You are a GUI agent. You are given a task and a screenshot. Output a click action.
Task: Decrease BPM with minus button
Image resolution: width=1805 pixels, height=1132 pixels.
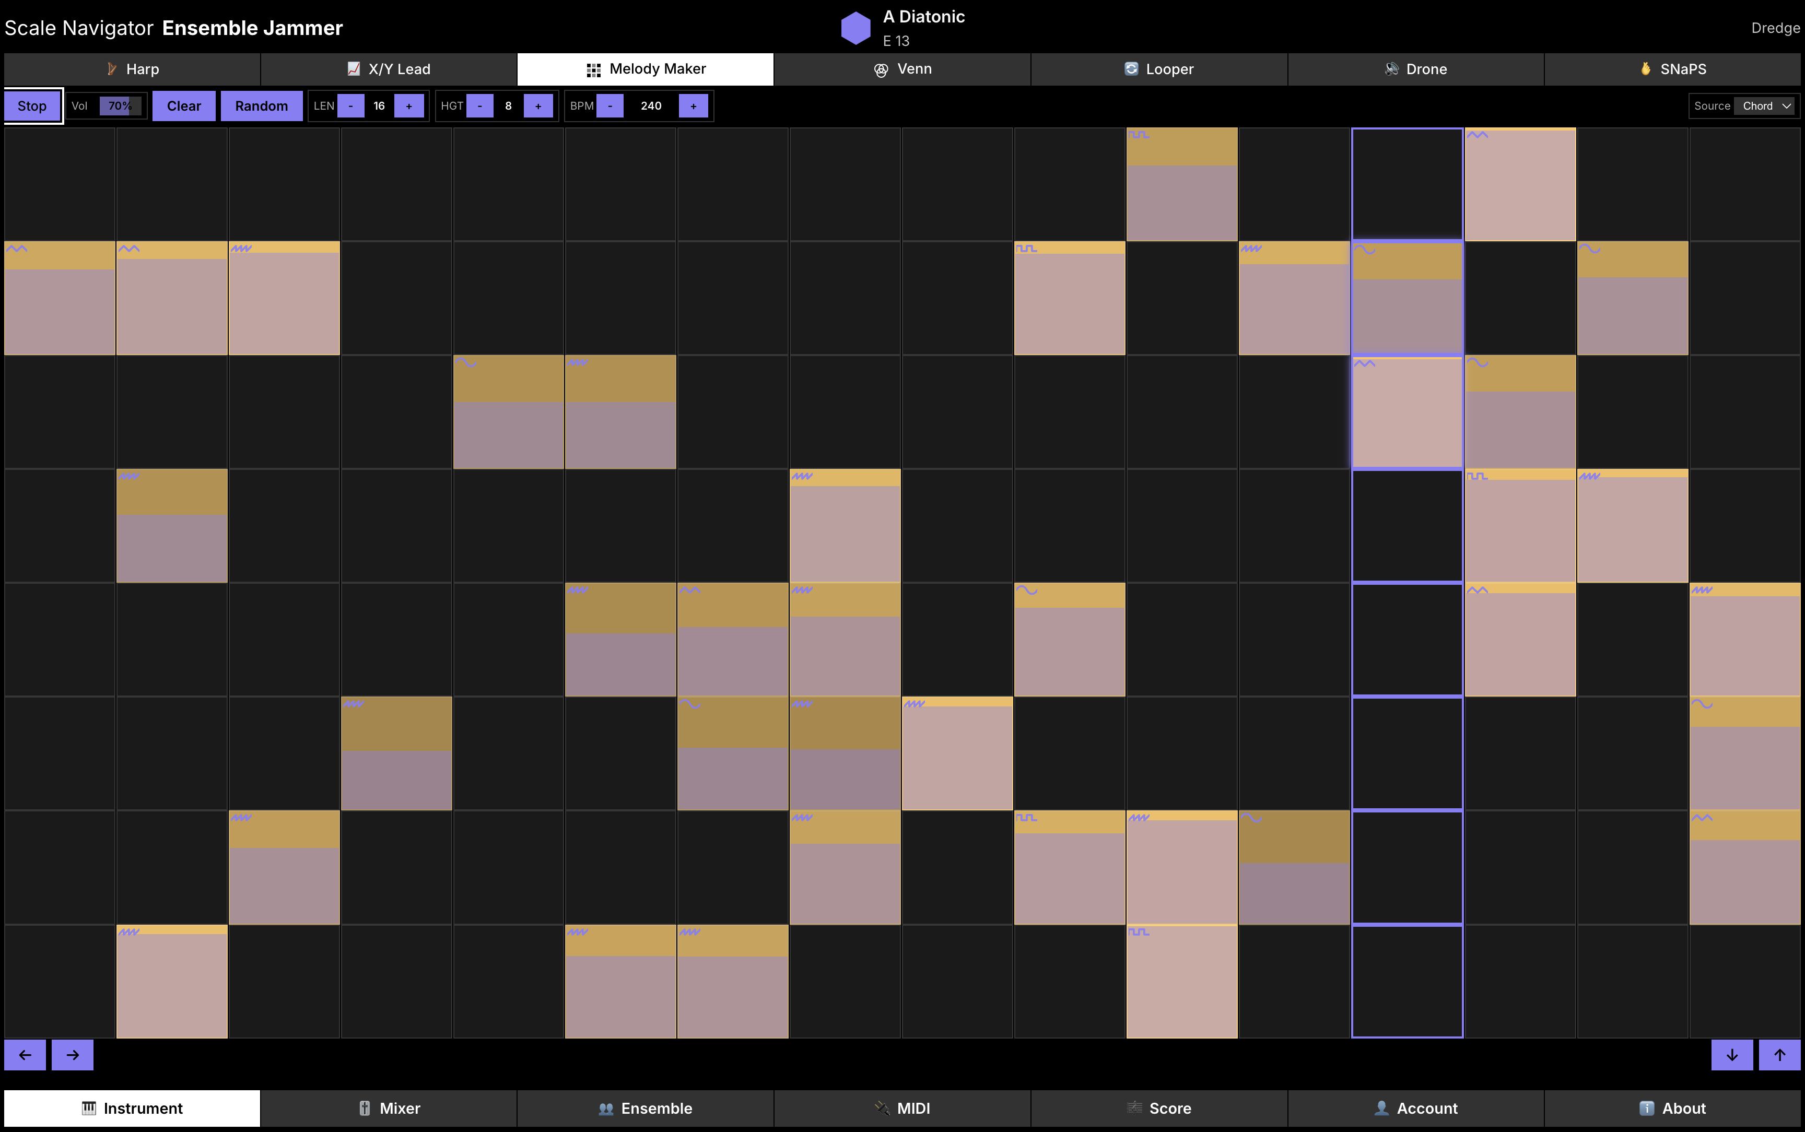pyautogui.click(x=610, y=105)
